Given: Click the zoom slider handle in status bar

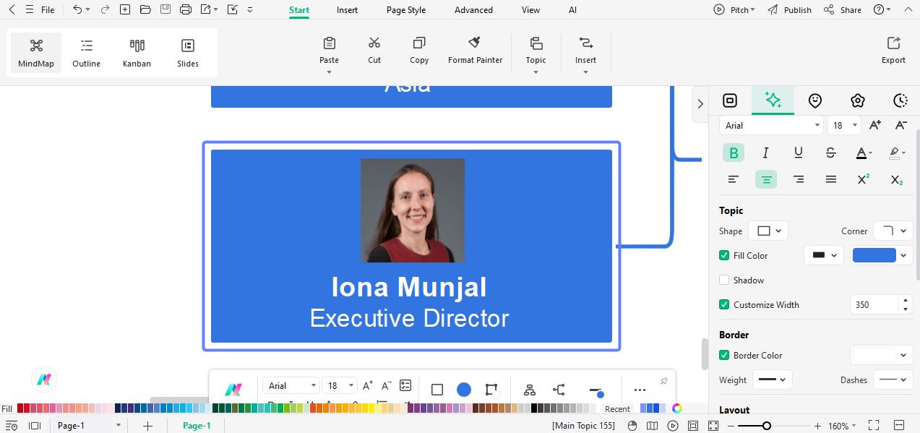Looking at the screenshot, I should (x=766, y=426).
